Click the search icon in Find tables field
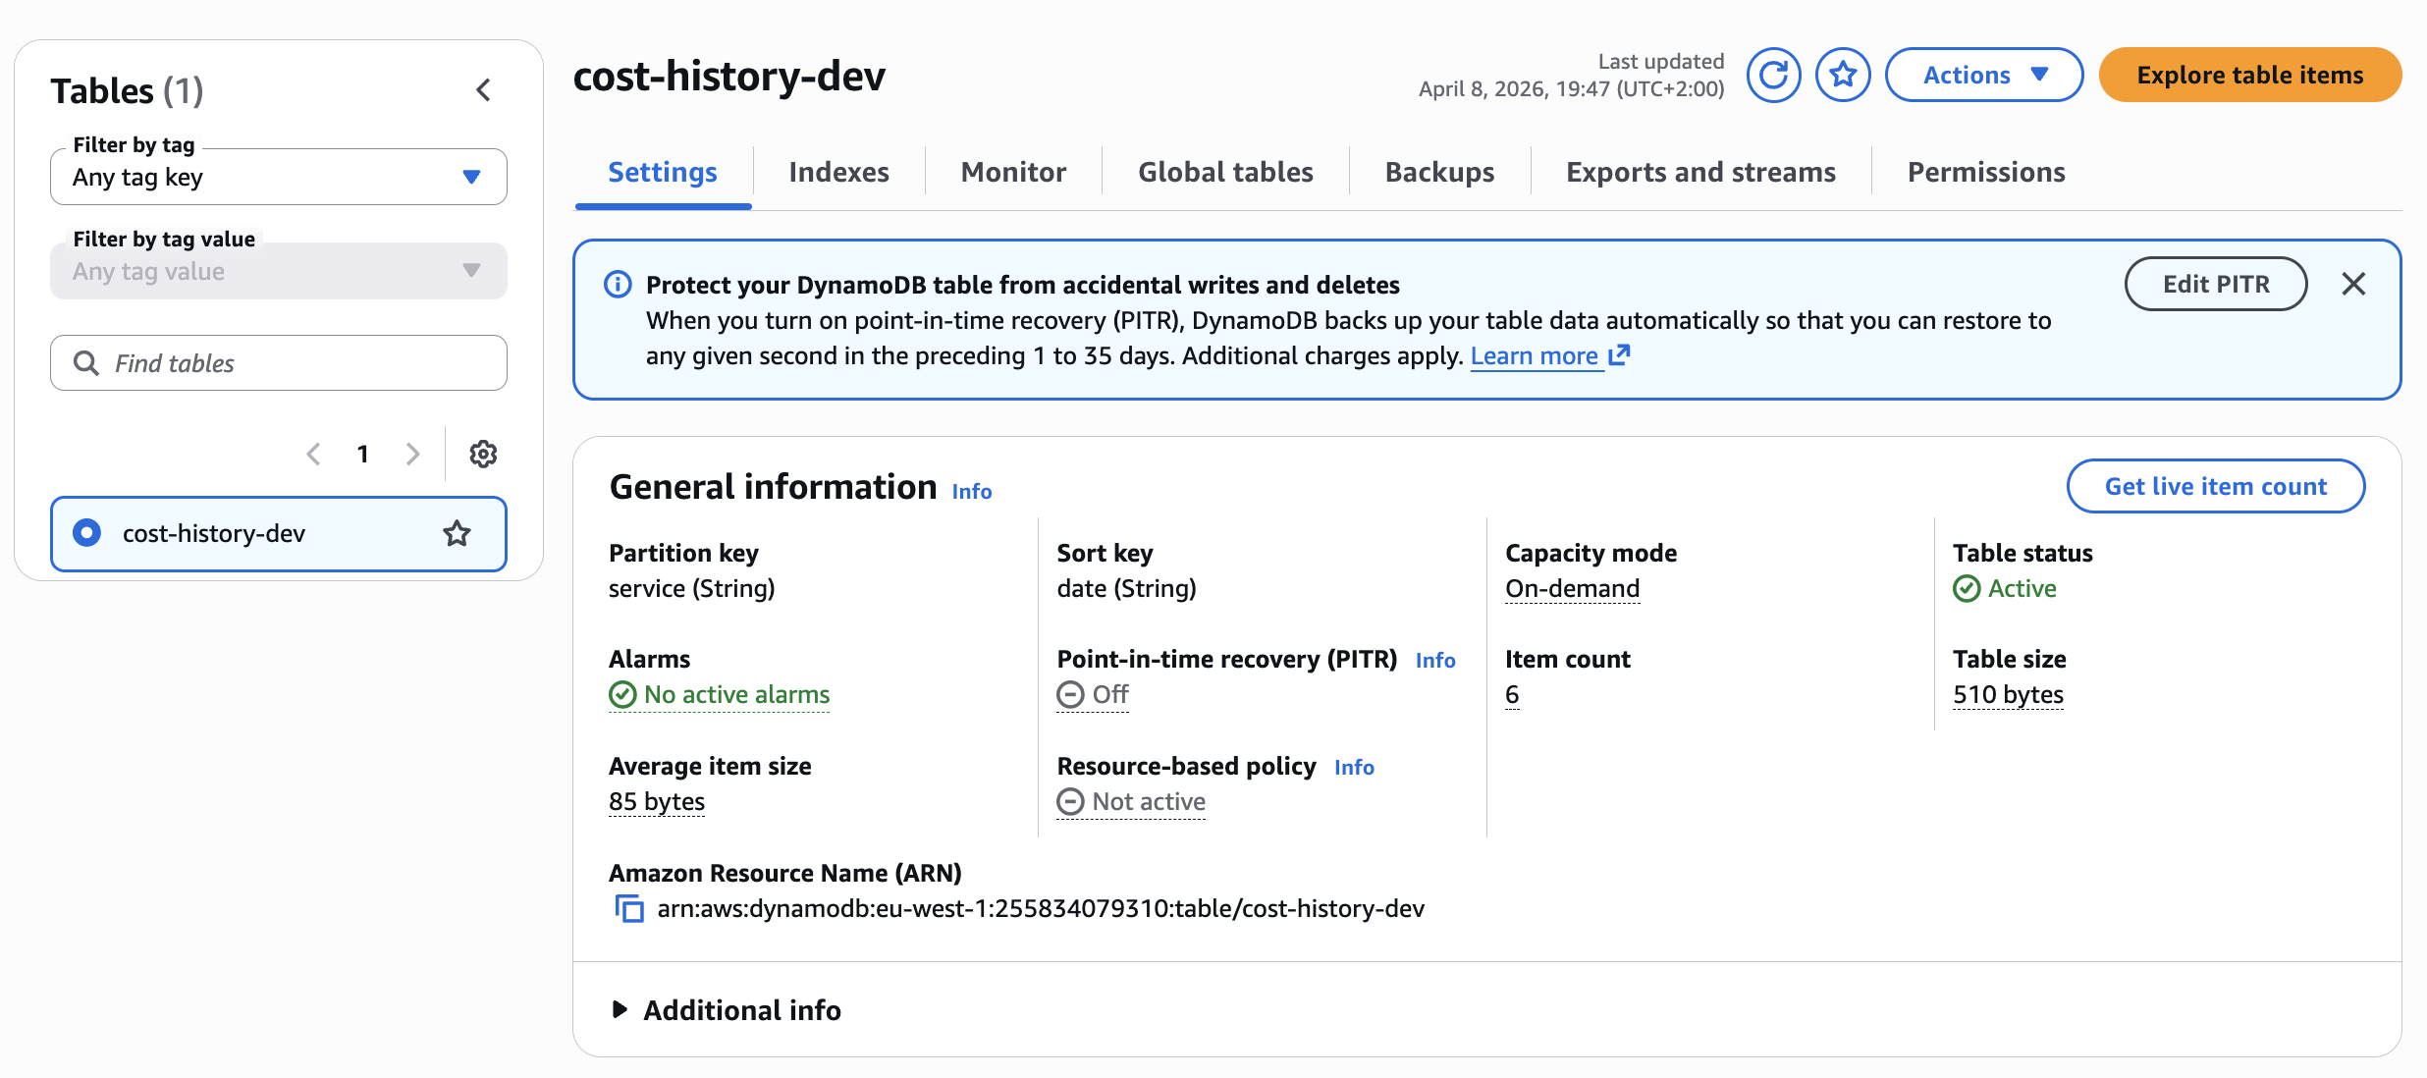 tap(85, 362)
